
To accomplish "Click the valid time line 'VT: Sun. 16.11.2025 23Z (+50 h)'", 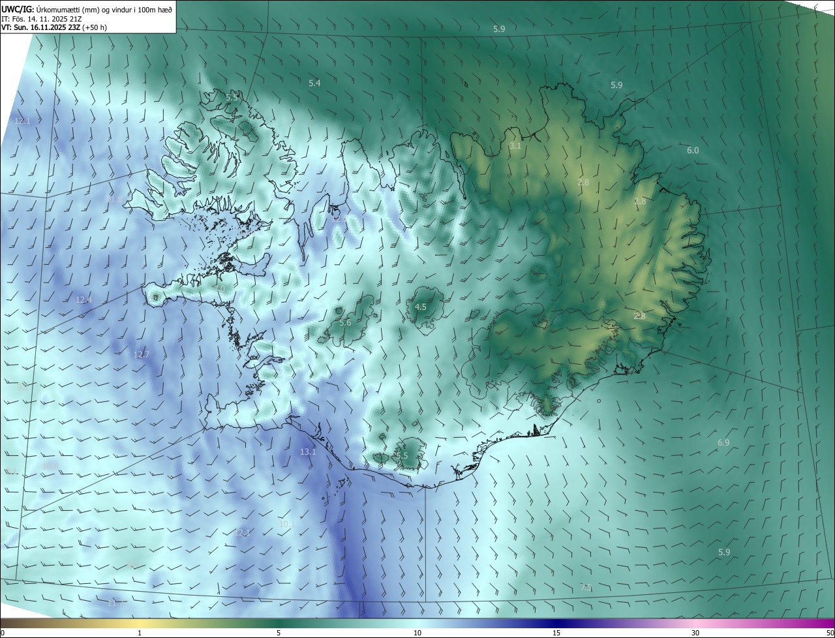I will pos(53,27).
